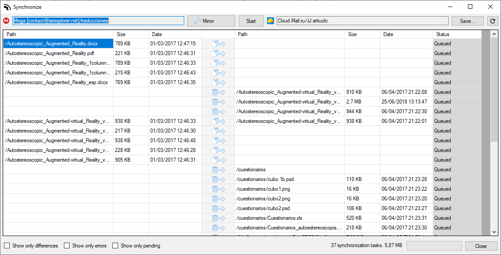Click delete icon for cubo2.psd row
Viewport: 501px width, 255px height.
[219, 208]
